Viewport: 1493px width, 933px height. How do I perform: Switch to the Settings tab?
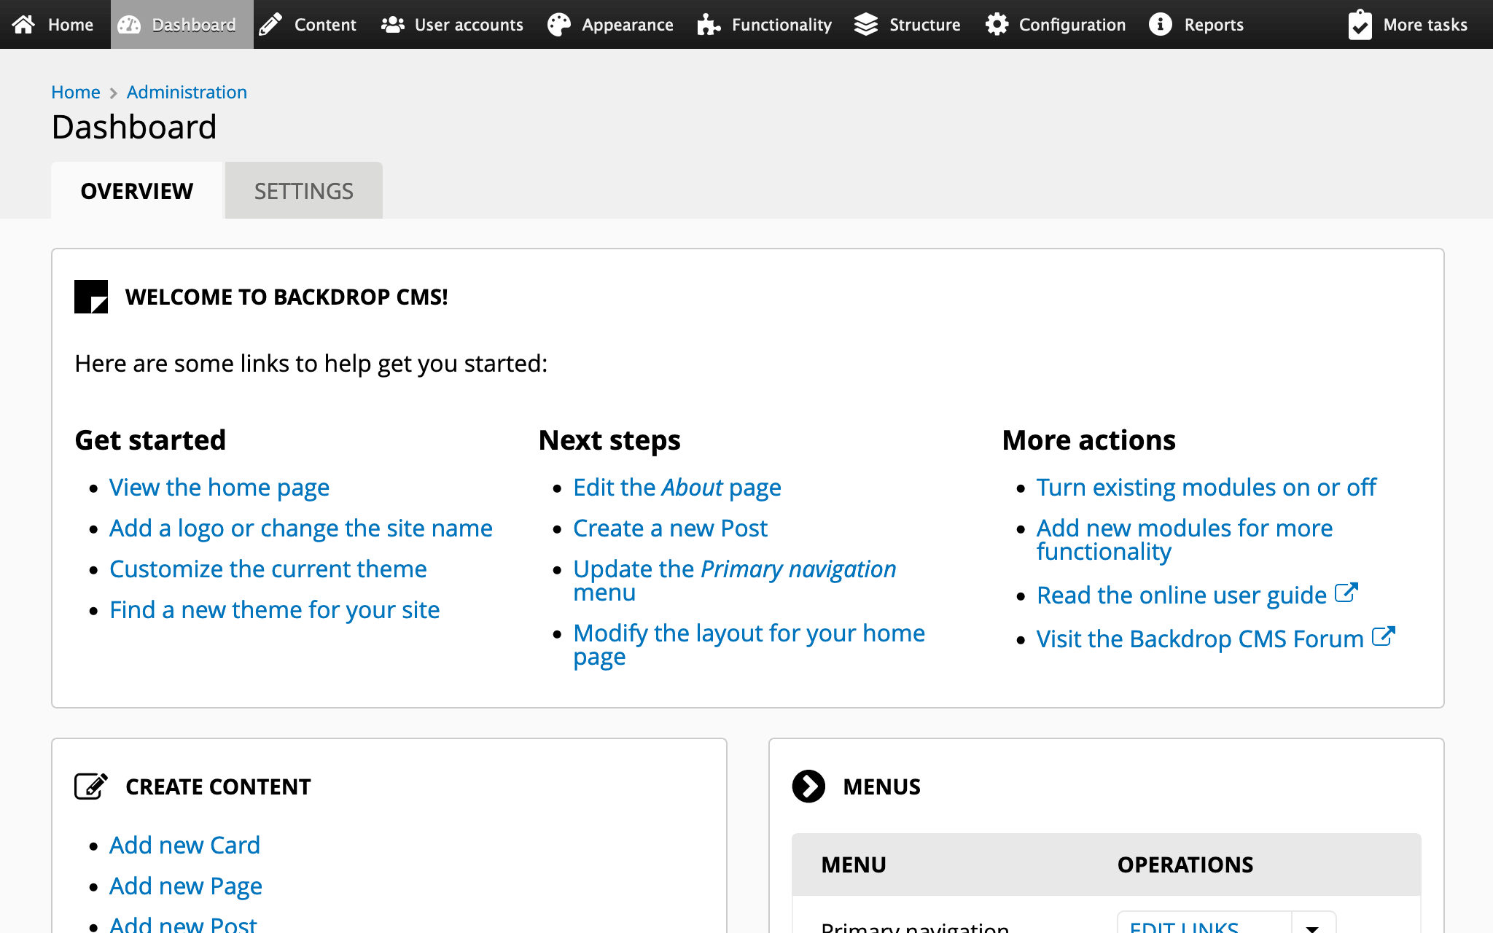tap(303, 190)
